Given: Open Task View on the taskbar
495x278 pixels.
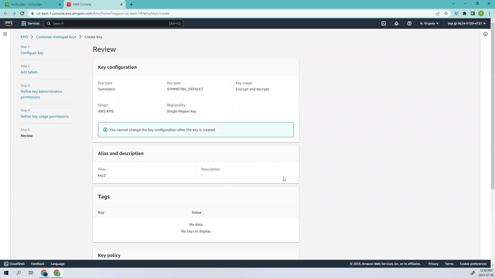Looking at the screenshot, I should (x=31, y=273).
